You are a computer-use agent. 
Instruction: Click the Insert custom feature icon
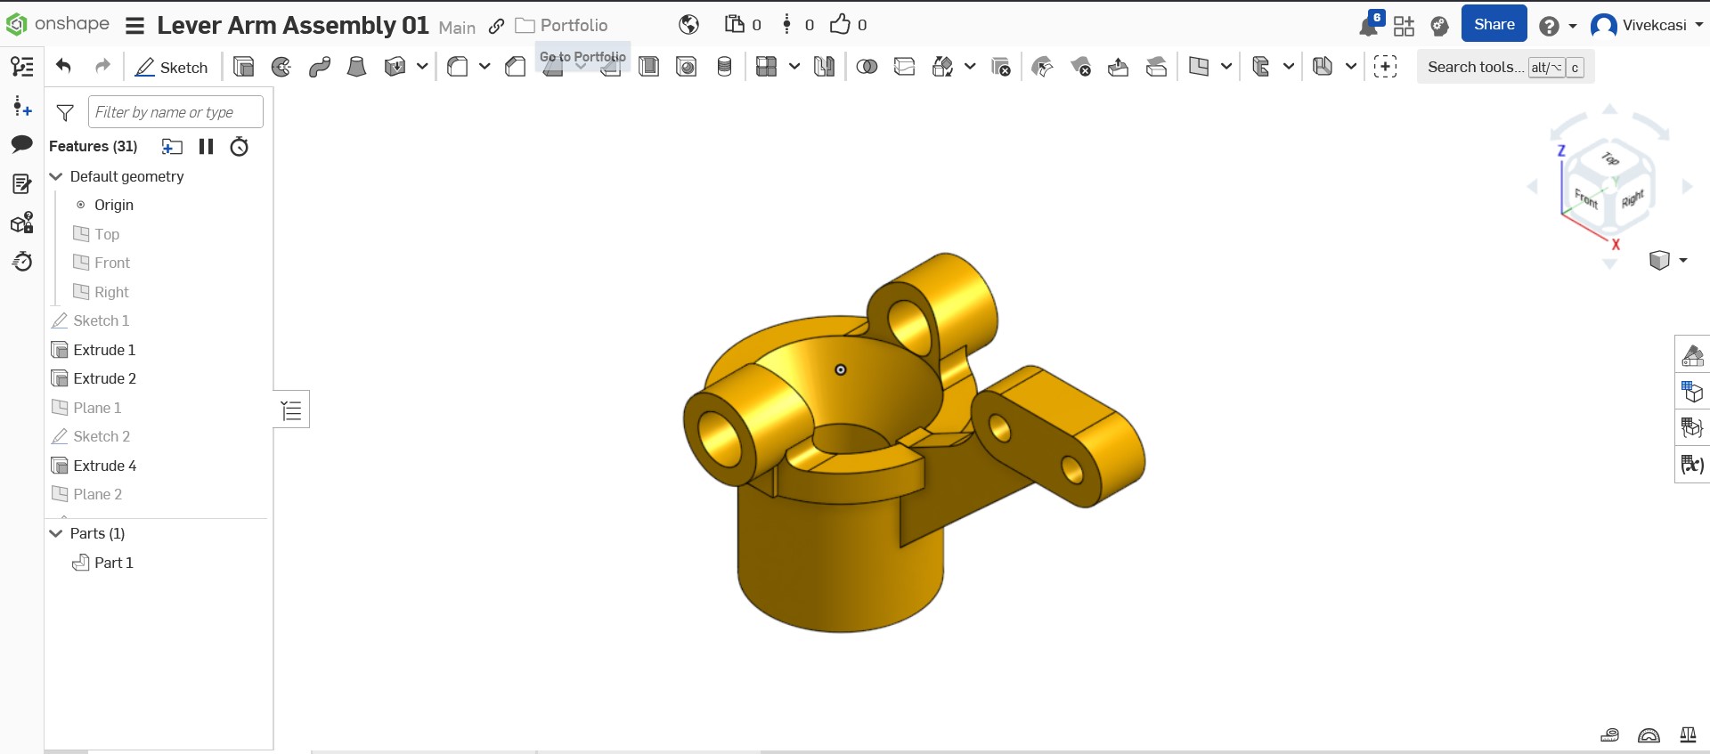1385,67
